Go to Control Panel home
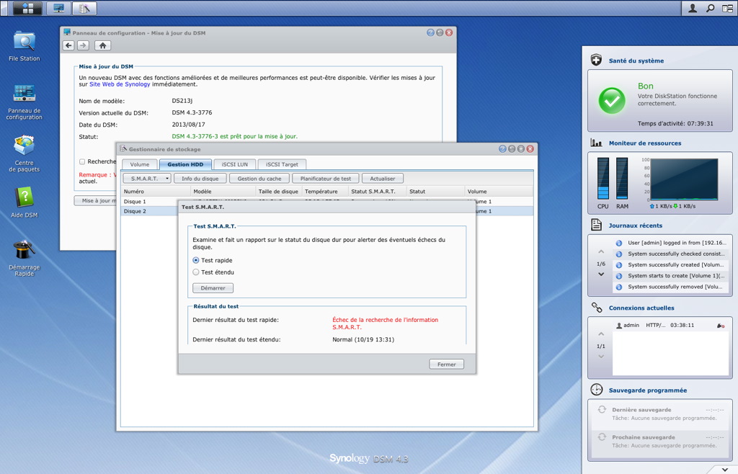 click(x=102, y=45)
